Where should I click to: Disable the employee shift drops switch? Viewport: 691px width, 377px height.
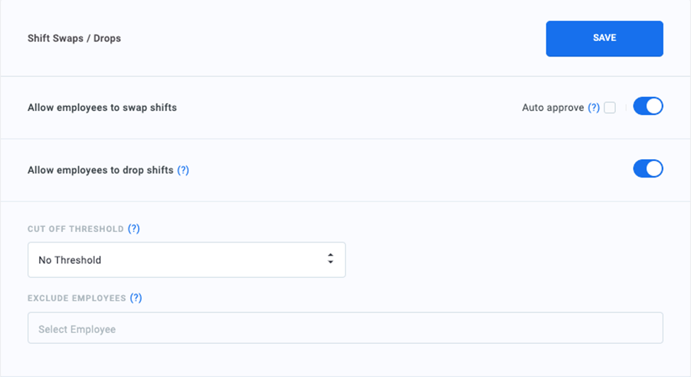pos(648,169)
